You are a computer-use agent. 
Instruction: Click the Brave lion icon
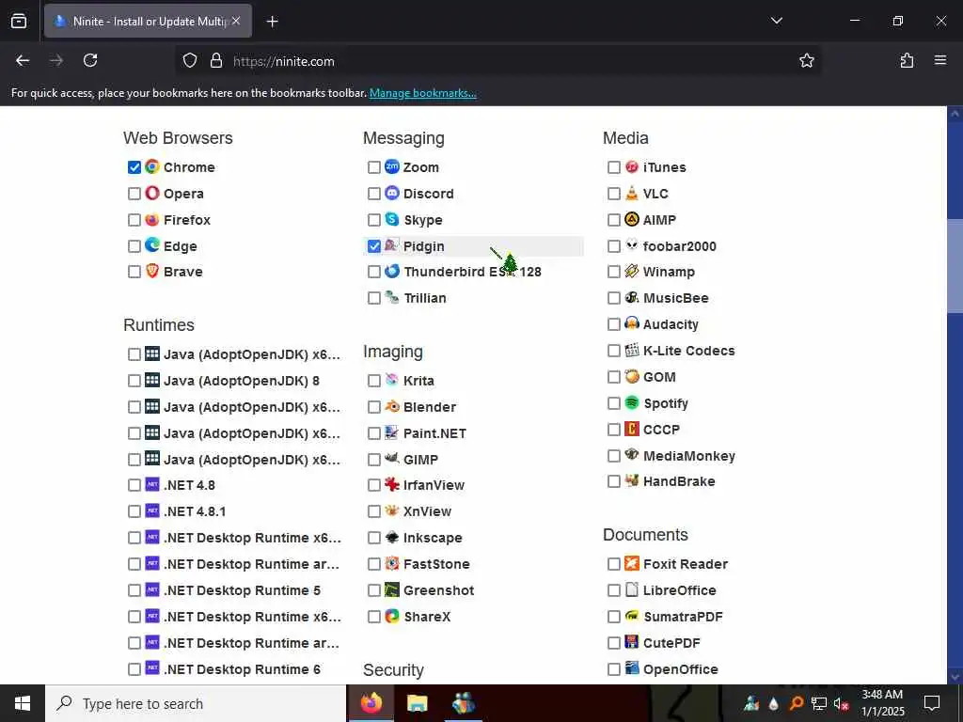(152, 271)
